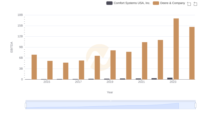Image resolution: width=200 pixels, height=115 pixels.
Task: Click the Comfort Systems USA, Inc. legend label
Action: 132,3
